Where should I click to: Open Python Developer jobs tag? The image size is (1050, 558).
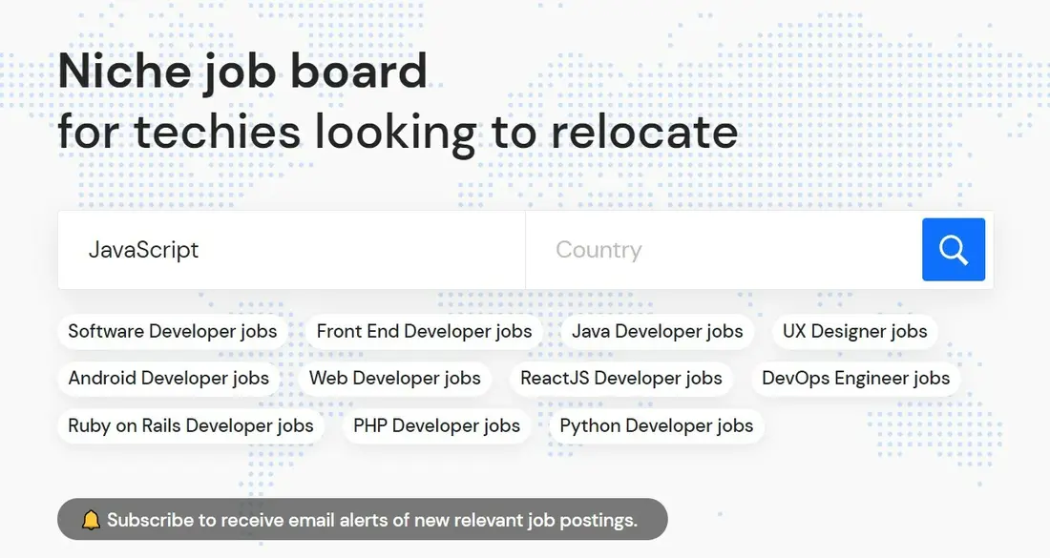coord(657,425)
